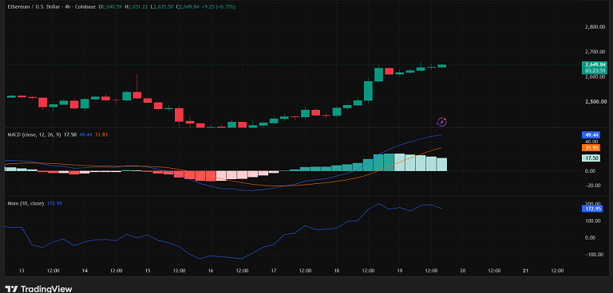Click date label 20 on time axis
Viewport: 613px width, 293px height.
pos(462,271)
